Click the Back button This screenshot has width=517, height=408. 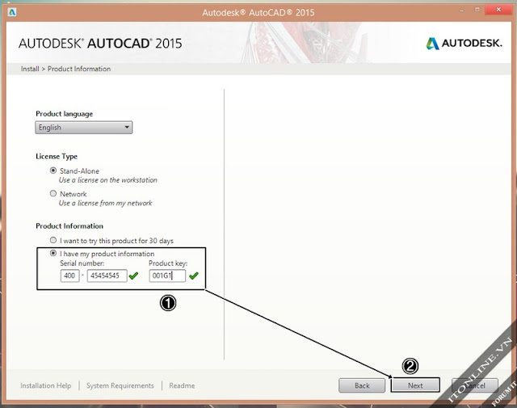(x=362, y=385)
